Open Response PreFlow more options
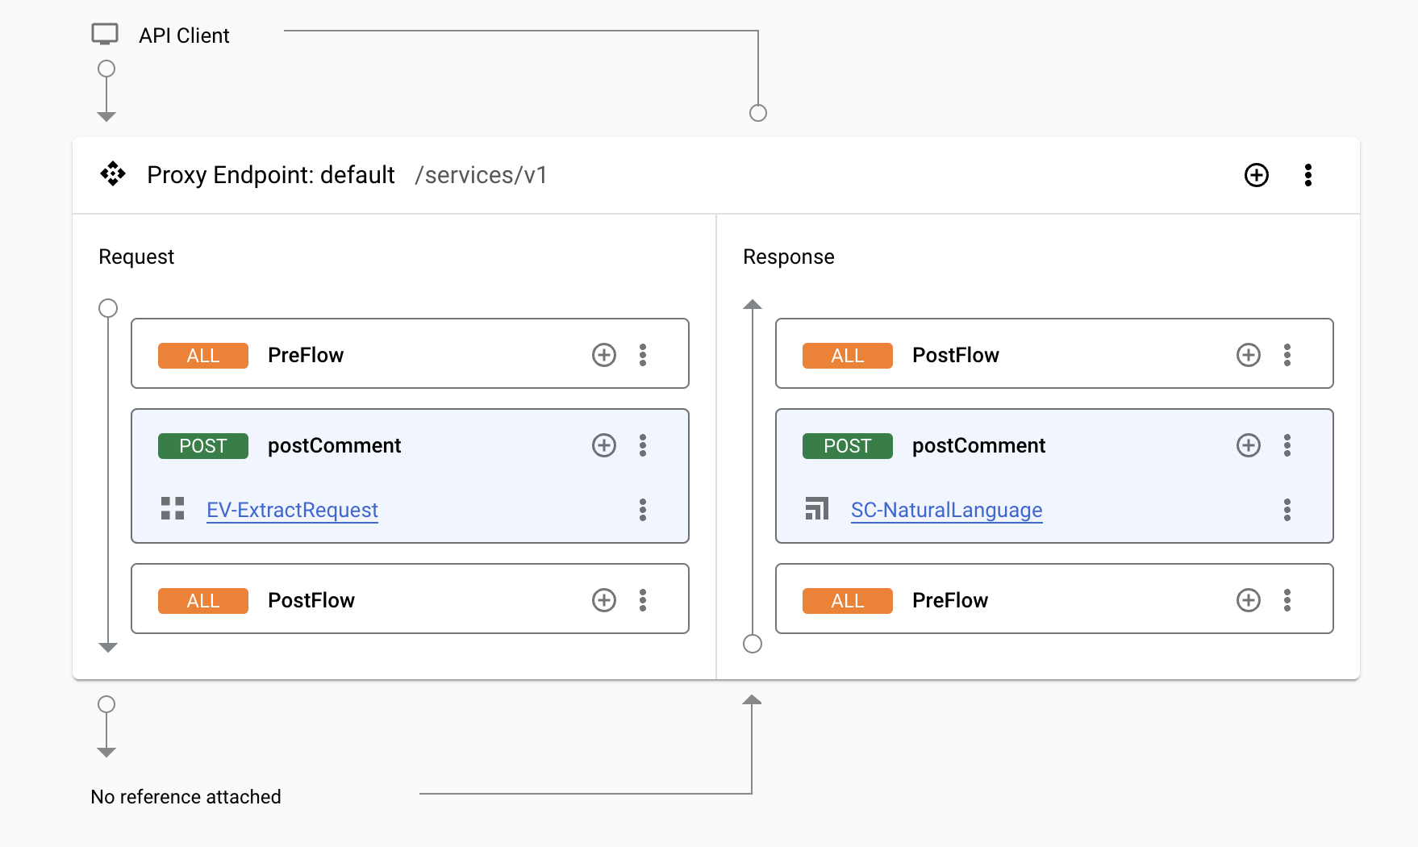 click(1287, 600)
